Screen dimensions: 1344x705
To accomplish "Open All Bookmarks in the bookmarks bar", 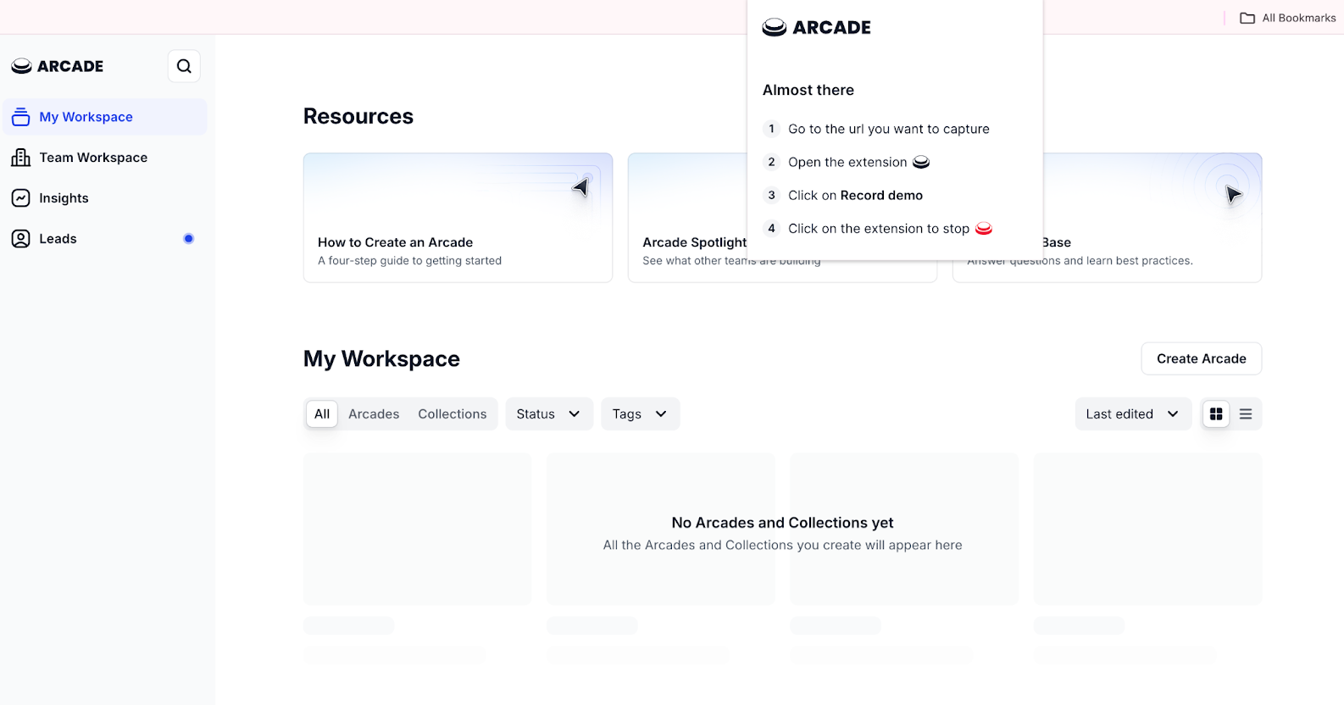I will pyautogui.click(x=1287, y=18).
